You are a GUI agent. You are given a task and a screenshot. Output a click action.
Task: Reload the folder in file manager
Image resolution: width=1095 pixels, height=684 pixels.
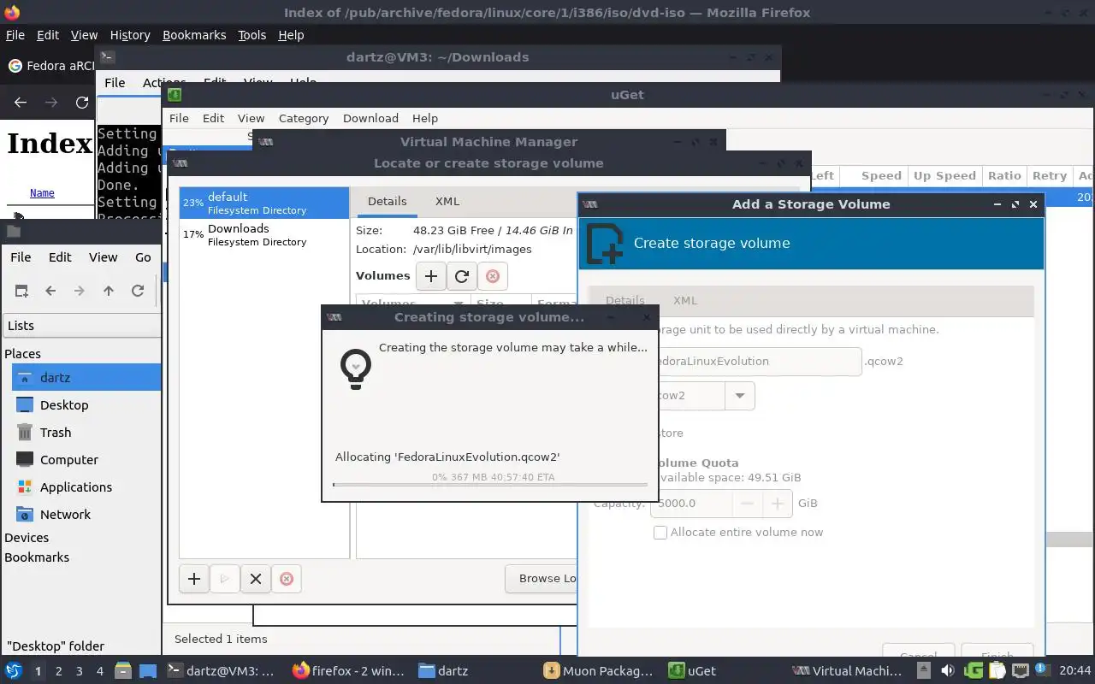(x=138, y=291)
